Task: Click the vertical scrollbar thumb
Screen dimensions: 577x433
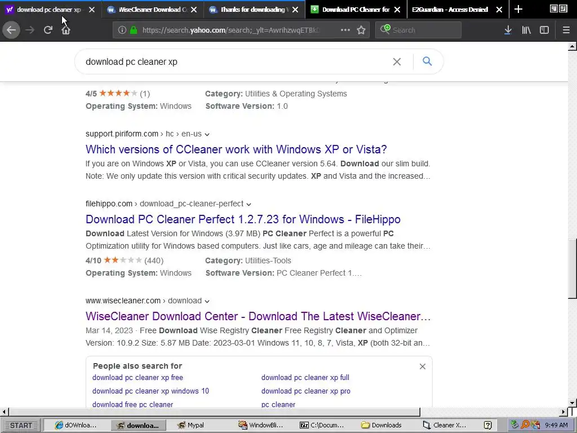Action: point(572,269)
